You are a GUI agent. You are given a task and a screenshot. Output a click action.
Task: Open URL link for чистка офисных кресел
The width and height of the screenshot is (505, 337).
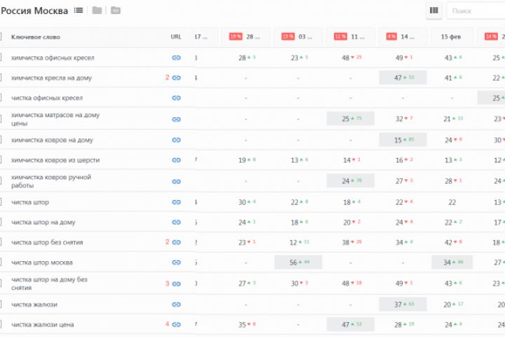(176, 98)
